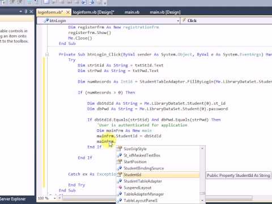The image size is (272, 204).
Task: Click the 'End Try' code line
Action: click(76, 185)
